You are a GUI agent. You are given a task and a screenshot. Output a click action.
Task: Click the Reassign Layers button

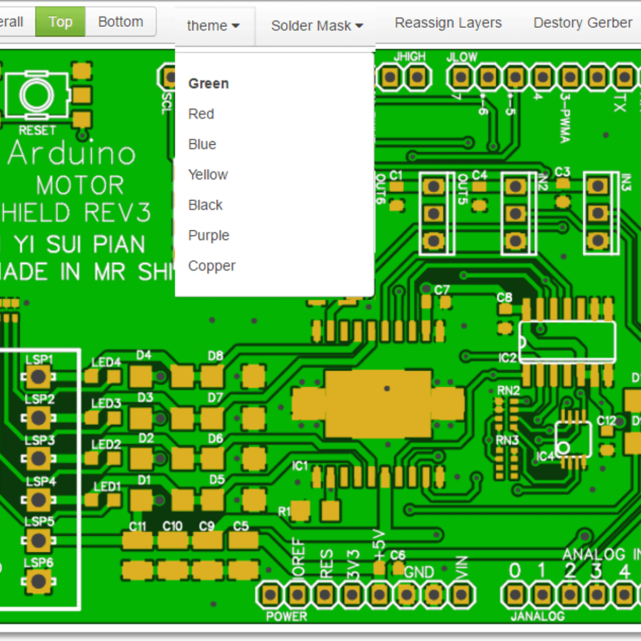pos(448,23)
